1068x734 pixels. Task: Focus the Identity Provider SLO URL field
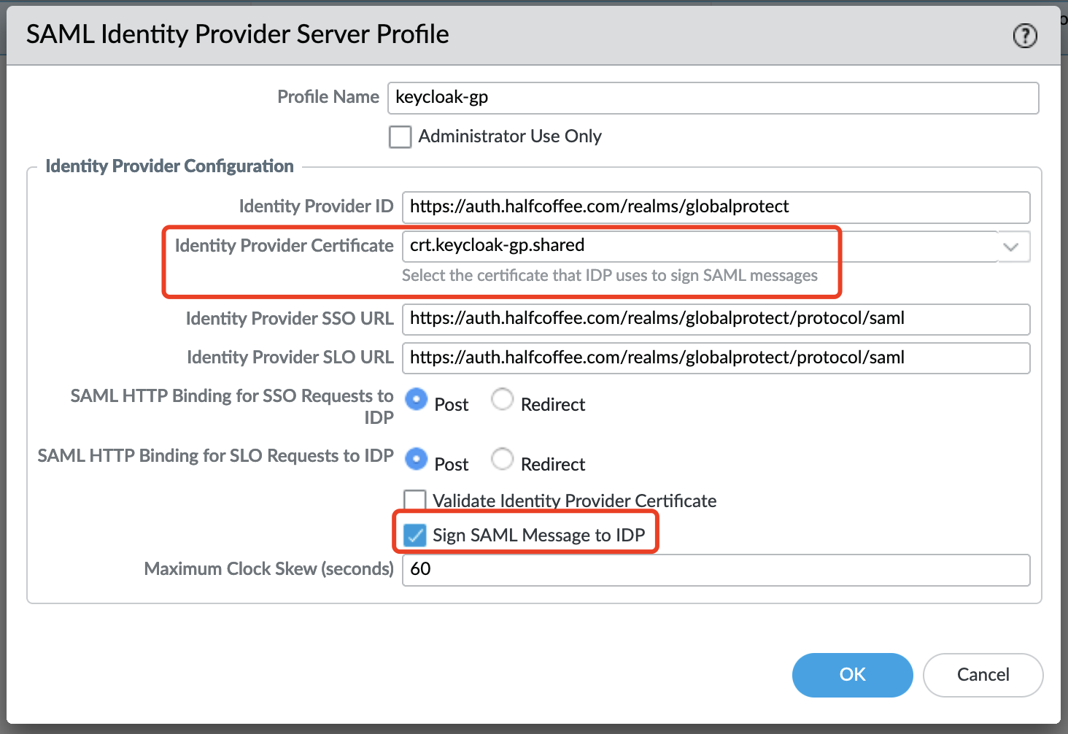[x=716, y=358]
